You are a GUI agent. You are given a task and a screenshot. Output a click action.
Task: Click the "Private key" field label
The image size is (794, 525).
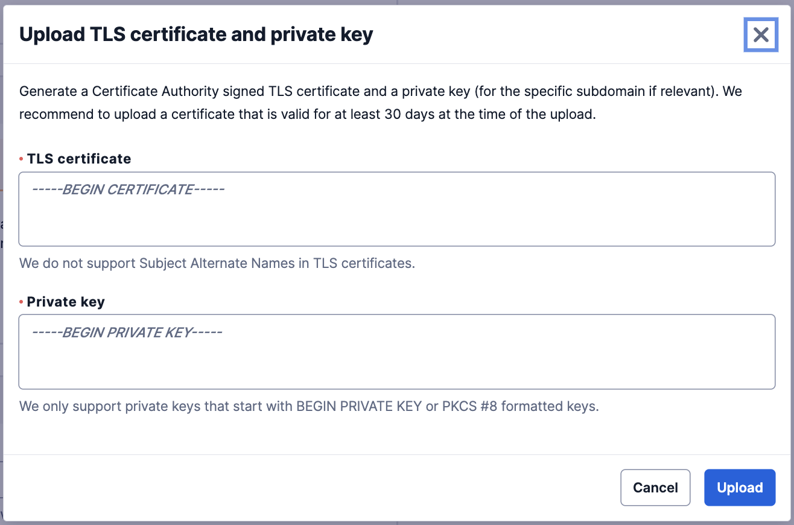[x=66, y=302]
